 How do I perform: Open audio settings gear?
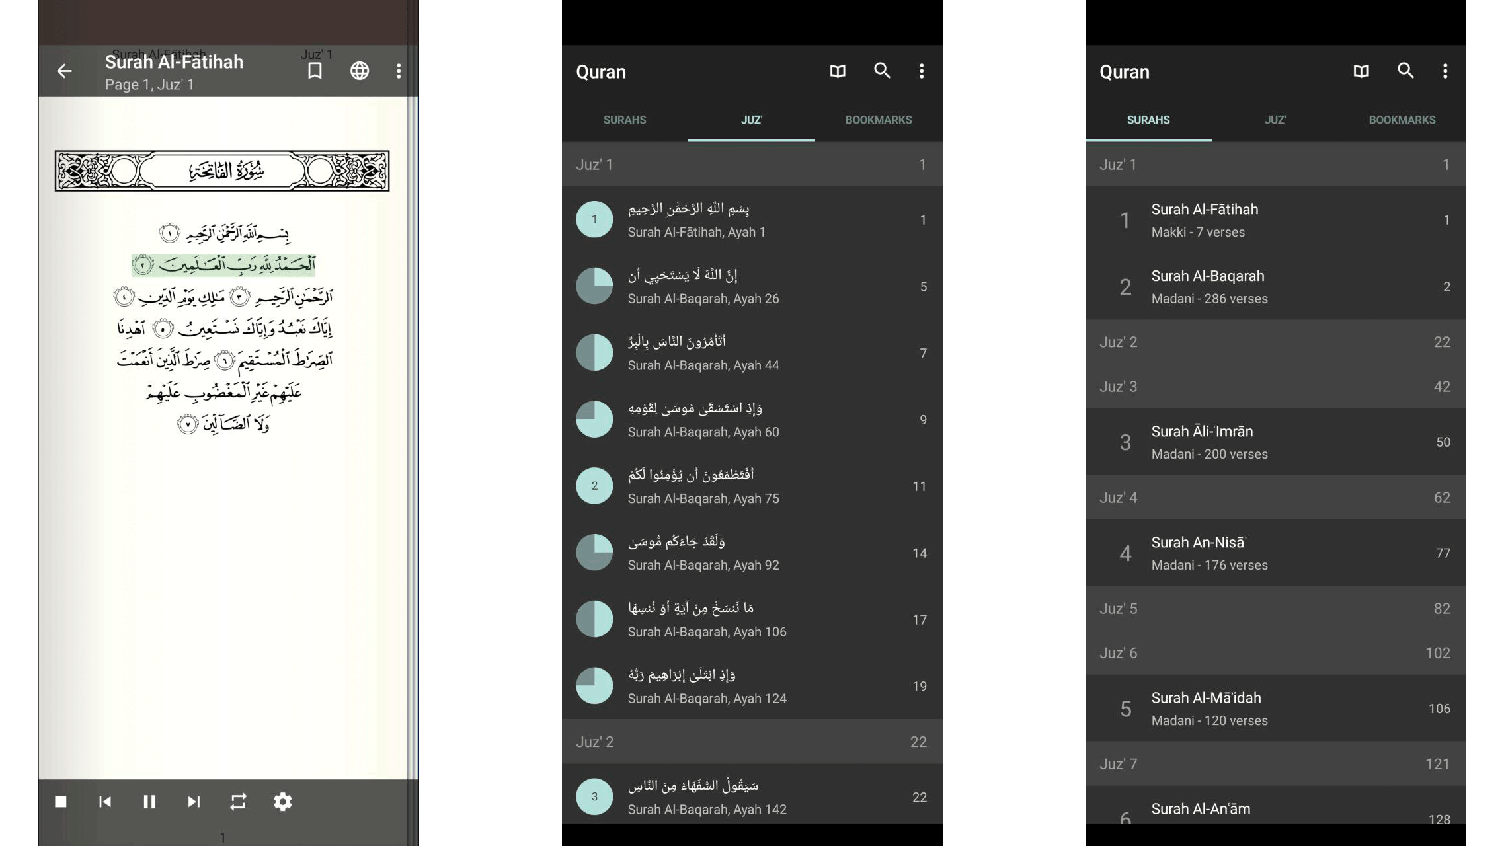point(283,802)
